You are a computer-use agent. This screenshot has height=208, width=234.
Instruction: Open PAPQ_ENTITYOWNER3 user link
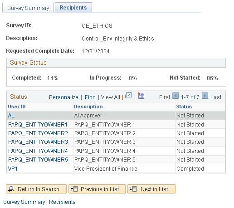(x=38, y=142)
